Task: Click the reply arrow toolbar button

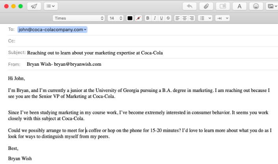Action: click(190, 6)
